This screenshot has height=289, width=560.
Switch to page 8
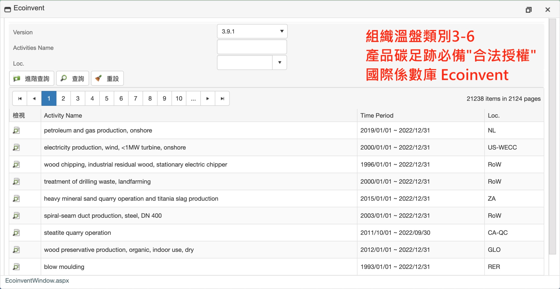150,98
